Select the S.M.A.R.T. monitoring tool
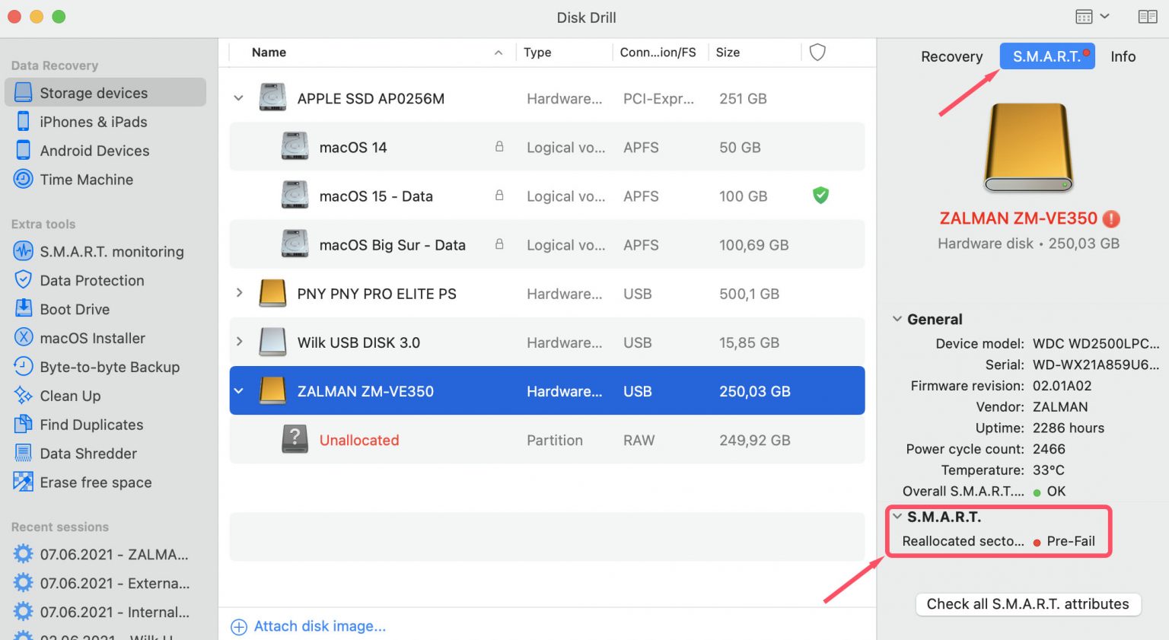The width and height of the screenshot is (1169, 640). (110, 251)
